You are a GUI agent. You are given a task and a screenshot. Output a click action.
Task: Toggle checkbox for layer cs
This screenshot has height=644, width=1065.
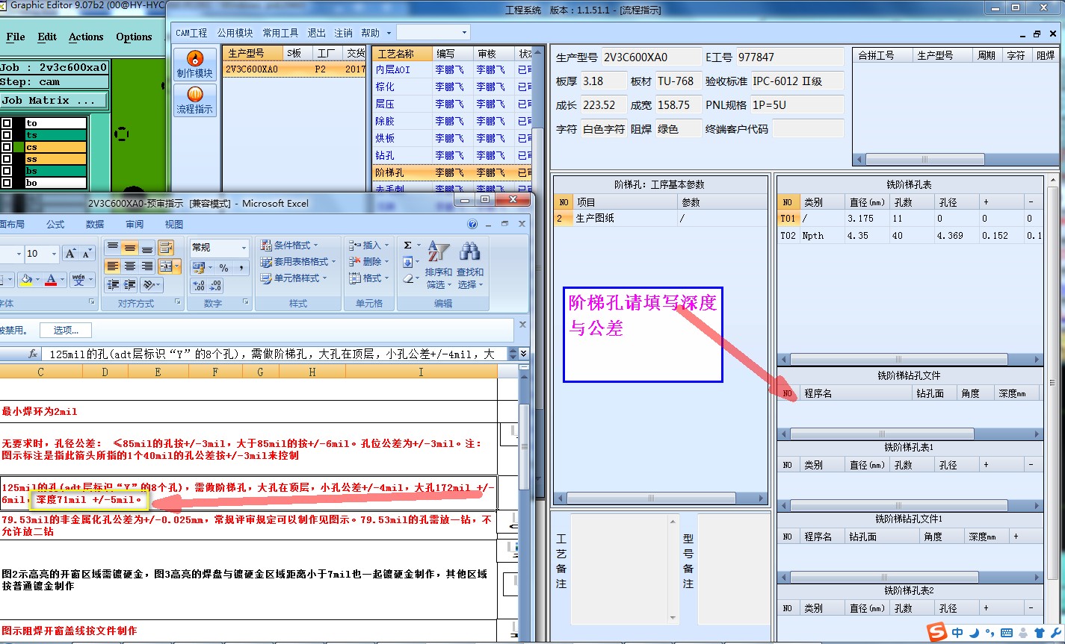[7, 147]
